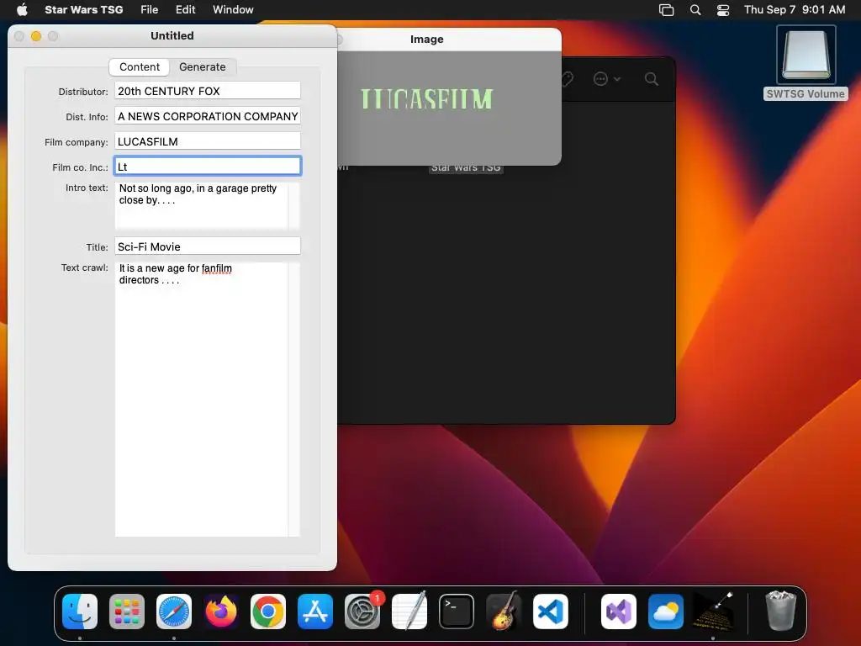Open Visual Studio Code in dock
861x646 pixels.
tap(551, 611)
